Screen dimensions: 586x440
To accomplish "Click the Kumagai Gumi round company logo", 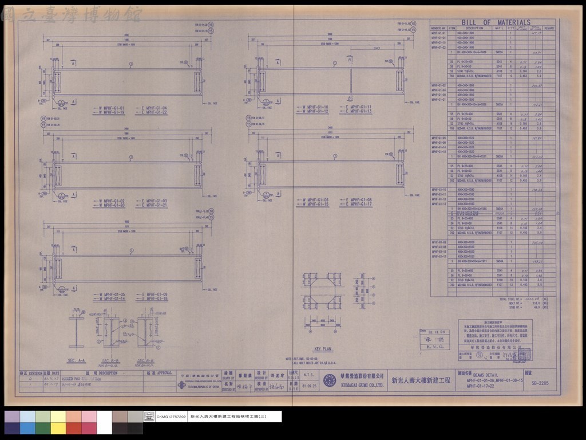I will point(329,380).
